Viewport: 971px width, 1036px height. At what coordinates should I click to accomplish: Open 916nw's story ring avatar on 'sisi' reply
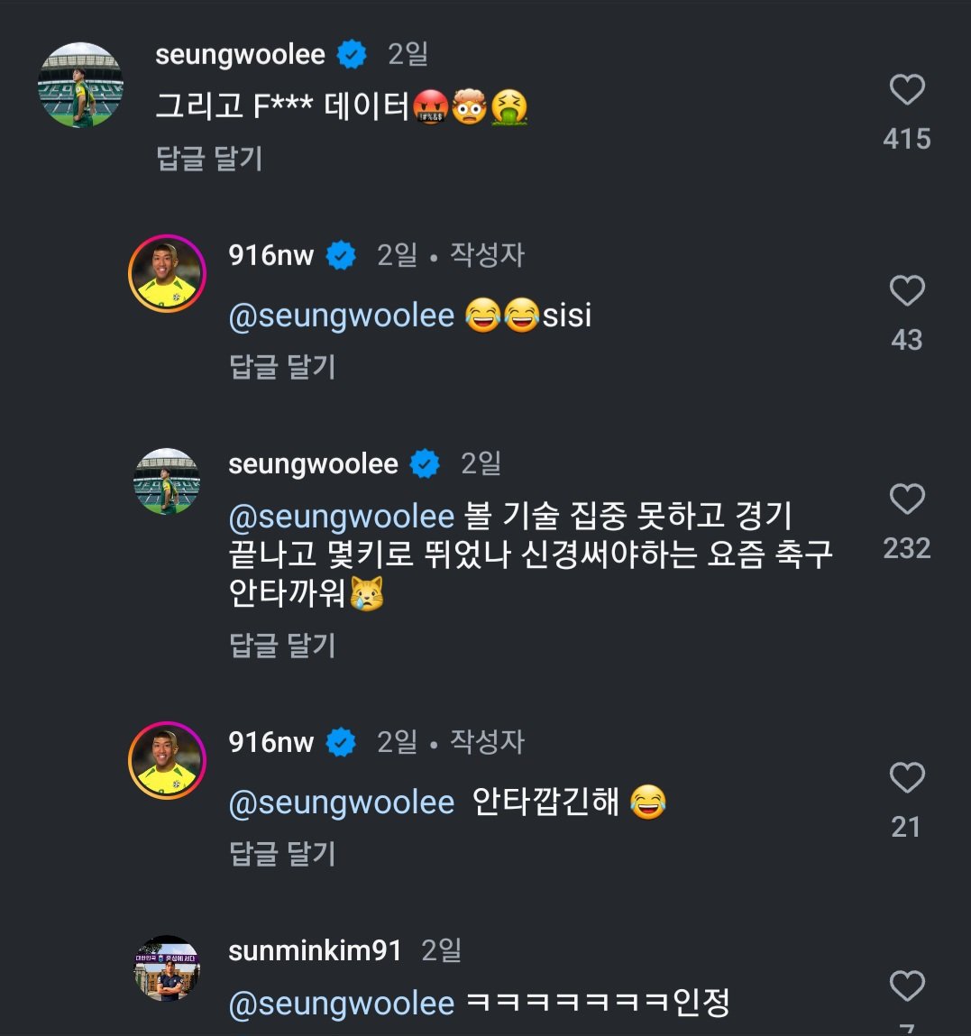(167, 274)
